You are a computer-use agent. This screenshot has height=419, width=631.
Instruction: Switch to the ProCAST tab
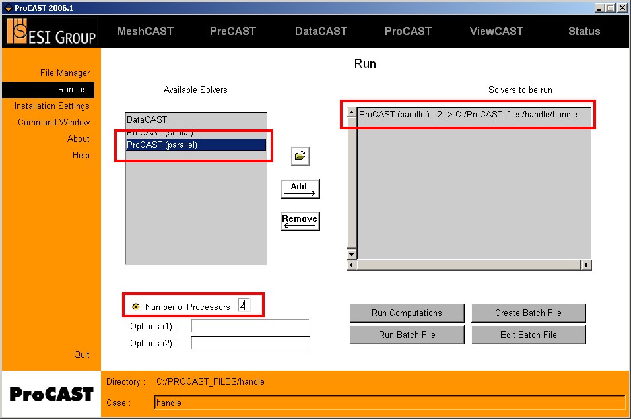(408, 32)
